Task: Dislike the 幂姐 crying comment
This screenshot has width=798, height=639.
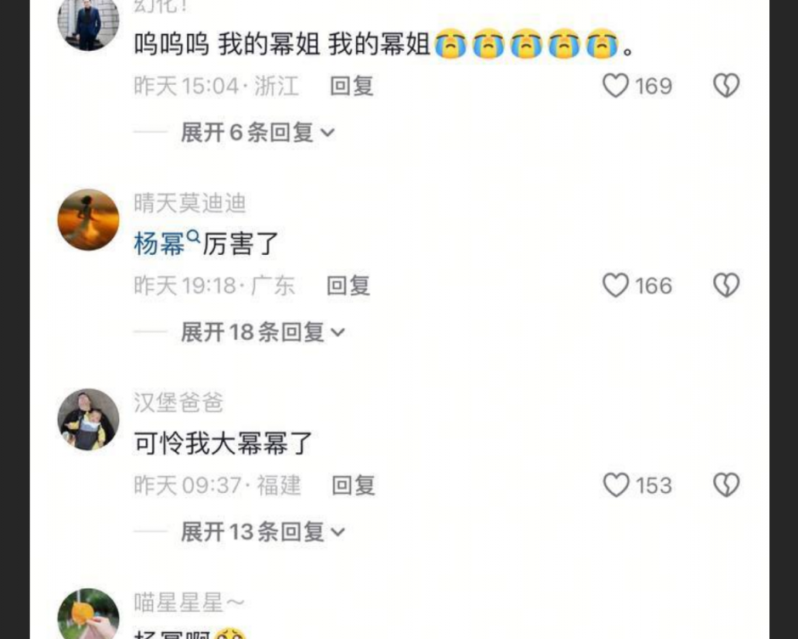Action: tap(727, 86)
